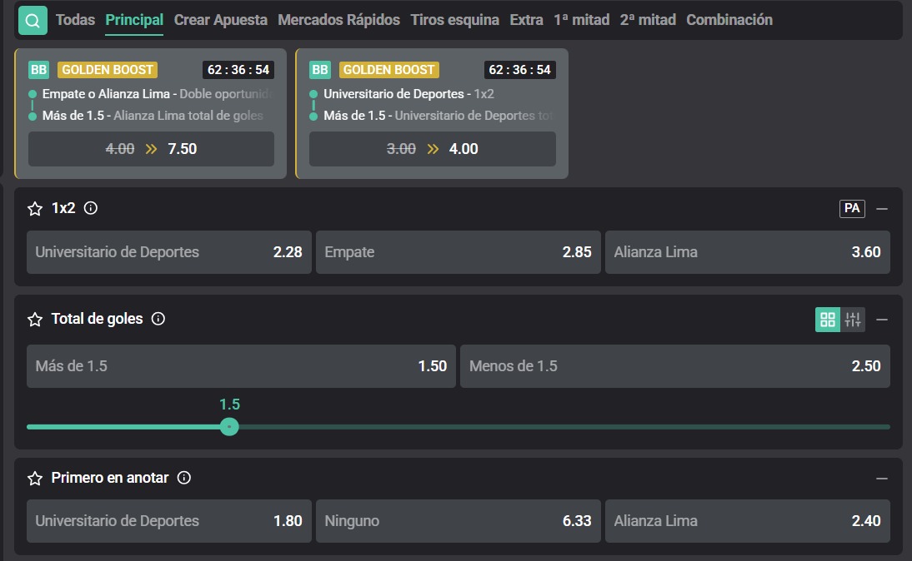Open the market search icon
Screen dimensions: 912x561
tap(33, 20)
